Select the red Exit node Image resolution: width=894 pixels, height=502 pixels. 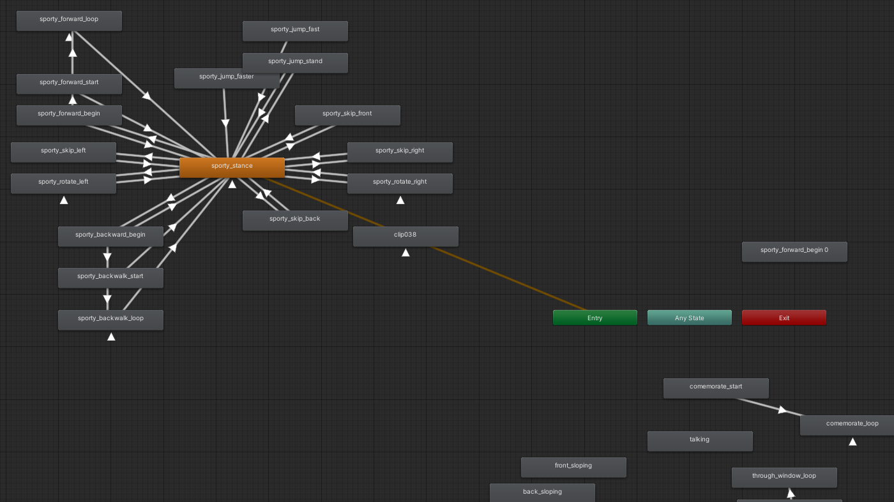784,318
